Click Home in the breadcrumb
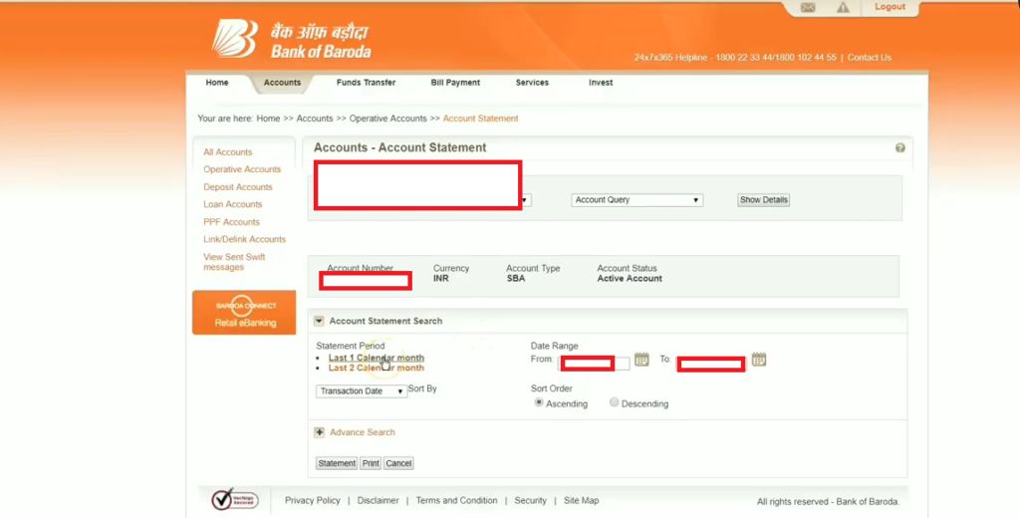The image size is (1020, 518). click(268, 119)
